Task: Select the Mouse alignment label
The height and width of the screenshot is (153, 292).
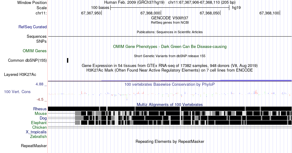Action: click(x=41, y=114)
